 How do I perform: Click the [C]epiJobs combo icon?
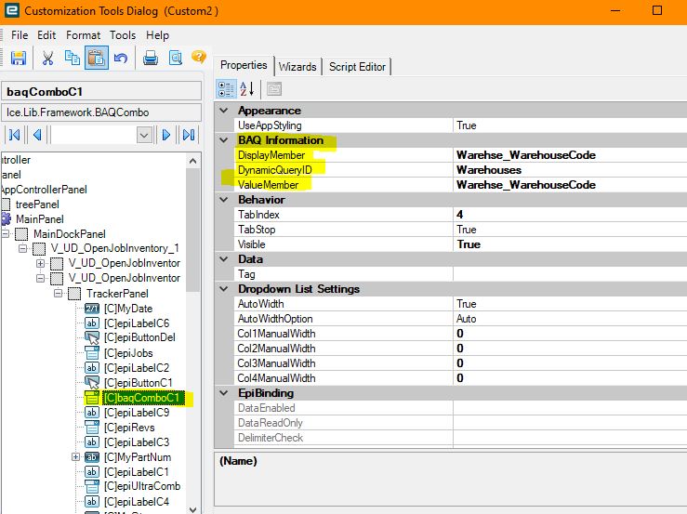coord(92,353)
